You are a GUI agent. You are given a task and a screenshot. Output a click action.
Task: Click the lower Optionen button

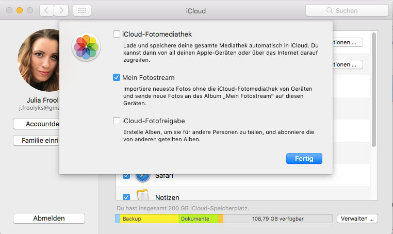[348, 64]
